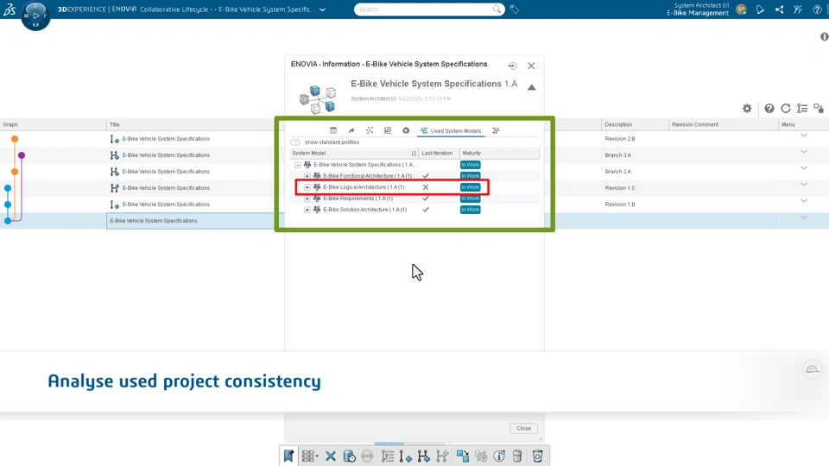Click the gray trash can icon
Viewport: 829px width, 466px height.
517,456
